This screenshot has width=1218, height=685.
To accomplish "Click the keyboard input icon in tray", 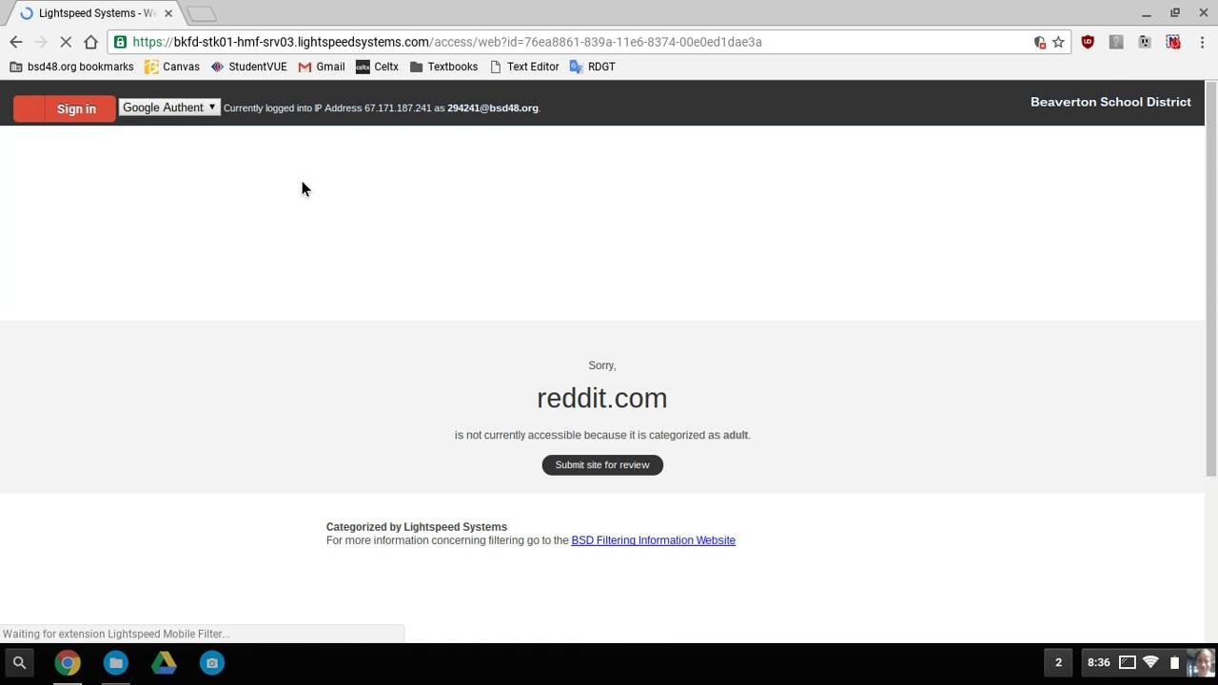I will 1127,662.
